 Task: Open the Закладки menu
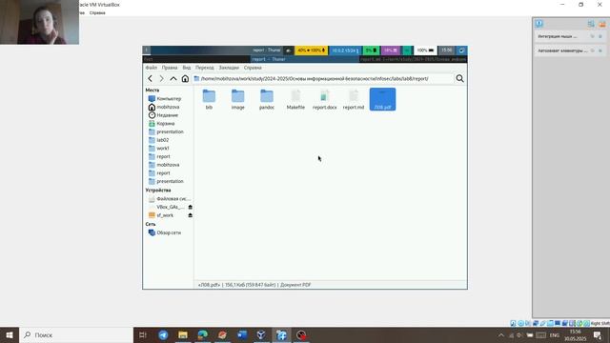tap(229, 68)
